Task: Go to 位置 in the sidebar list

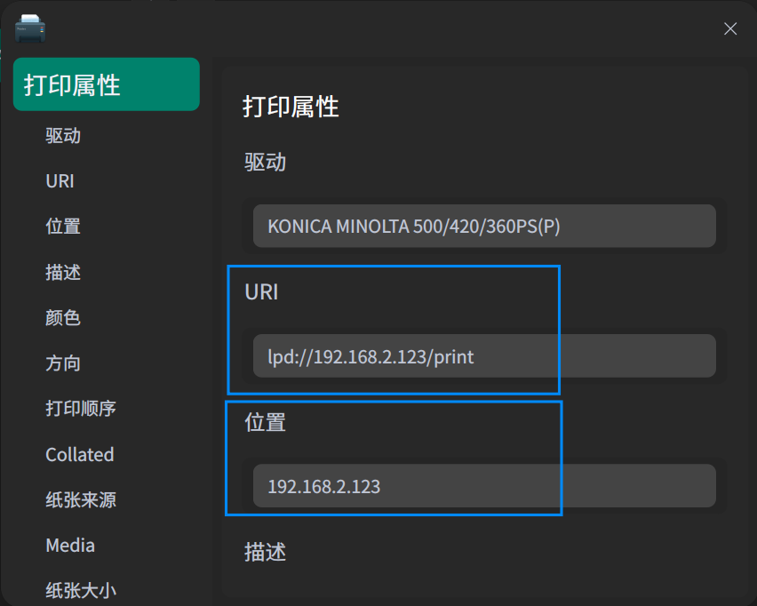Action: pyautogui.click(x=63, y=227)
